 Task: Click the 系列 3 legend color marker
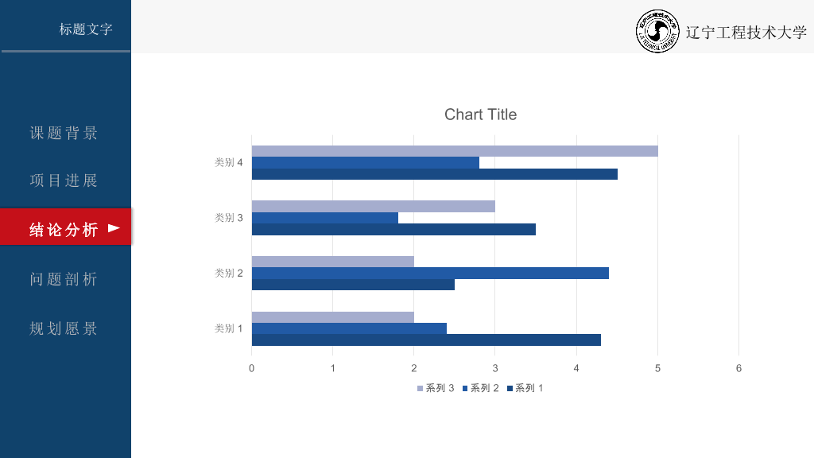[420, 388]
